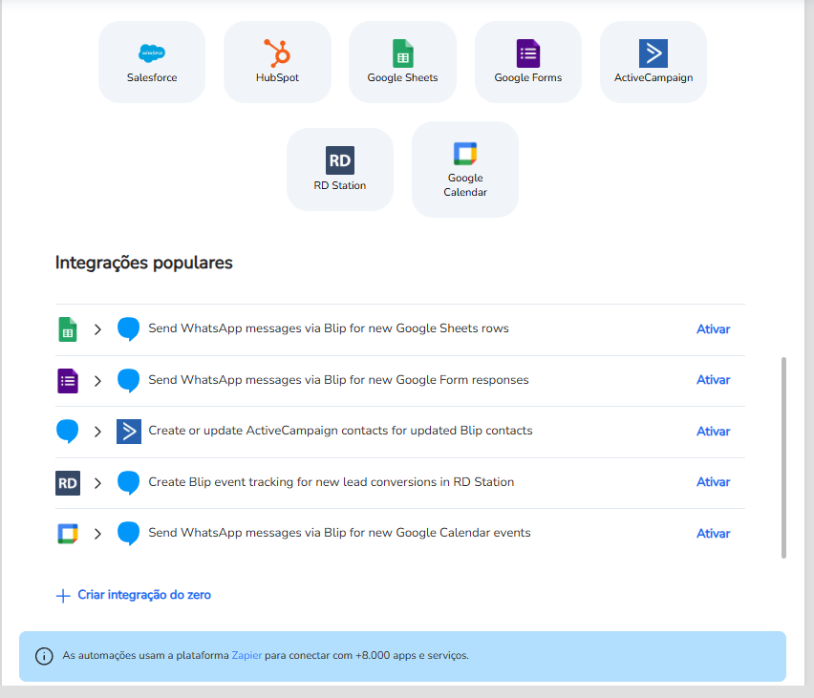Choose the RD Station app card
This screenshot has height=698, width=814.
tap(340, 169)
